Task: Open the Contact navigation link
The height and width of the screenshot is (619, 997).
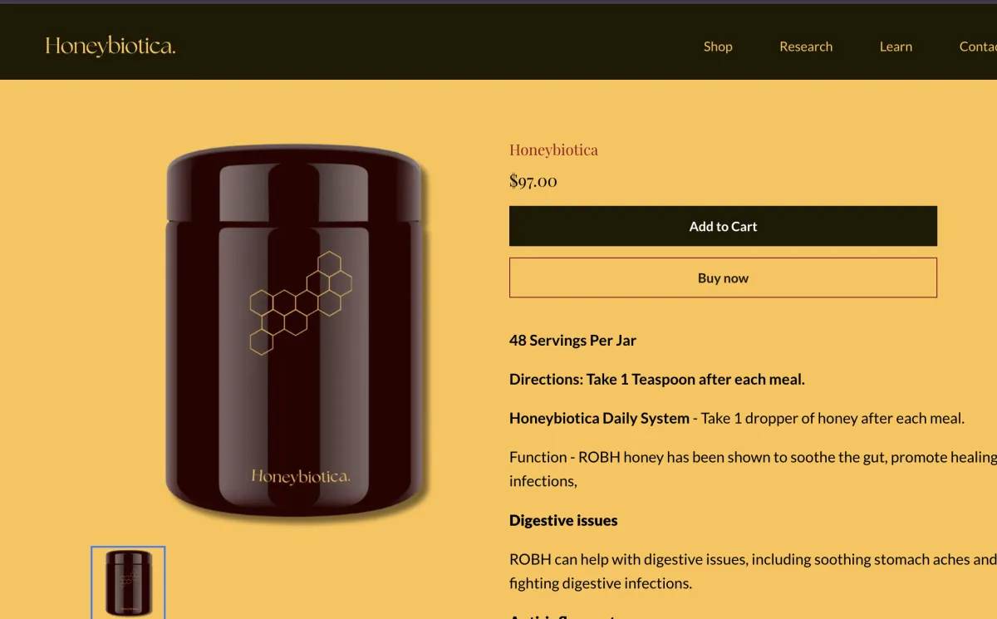Action: 978,47
